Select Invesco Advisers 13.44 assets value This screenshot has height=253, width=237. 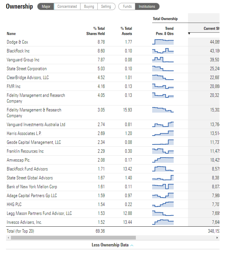(x=128, y=222)
